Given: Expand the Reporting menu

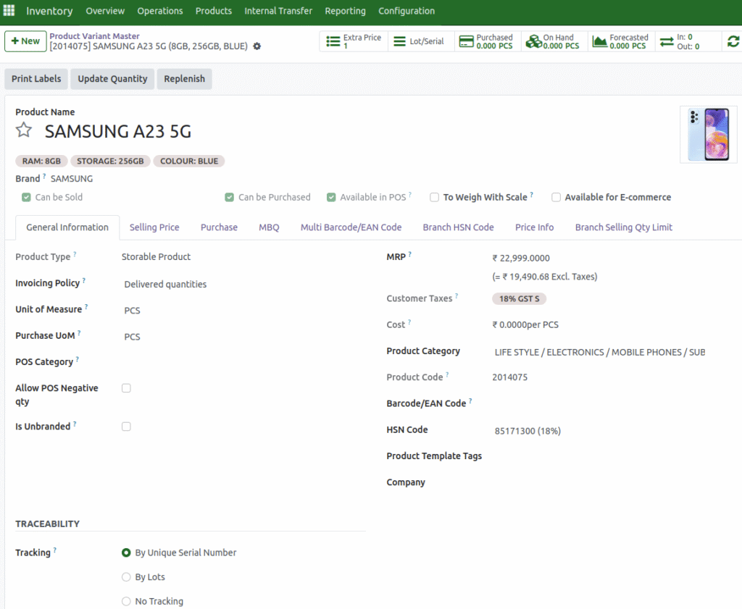Looking at the screenshot, I should (x=345, y=11).
